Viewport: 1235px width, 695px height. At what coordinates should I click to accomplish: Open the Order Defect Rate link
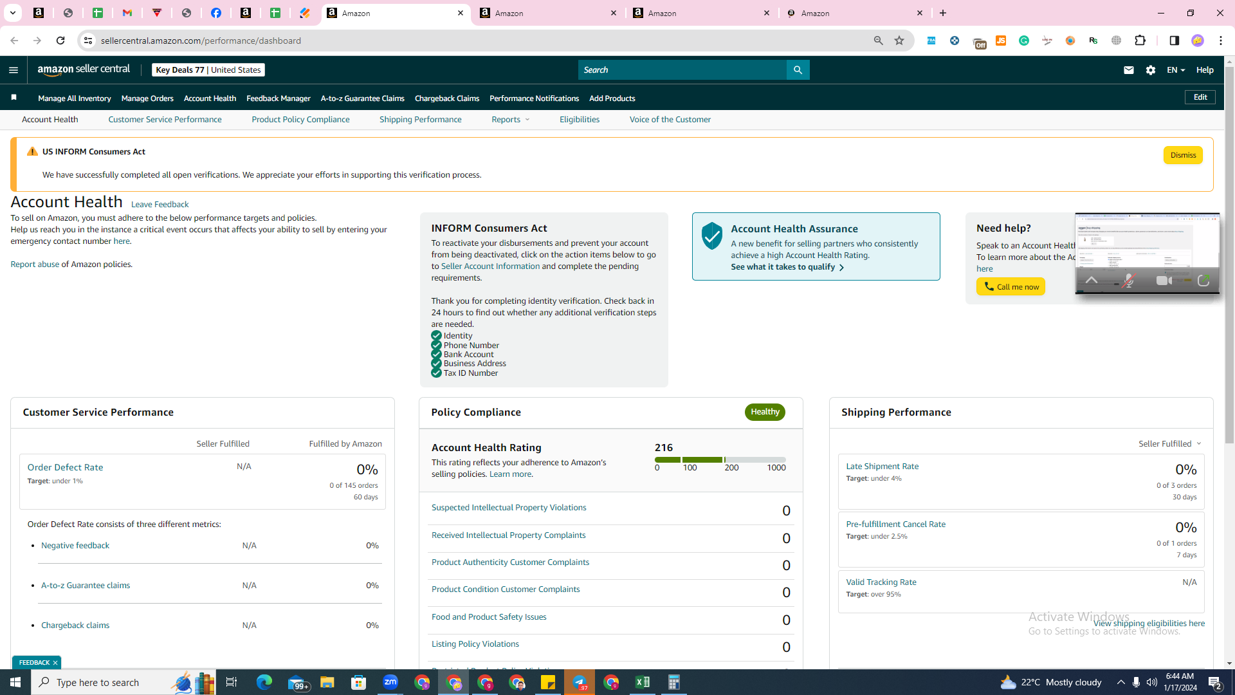(x=65, y=467)
